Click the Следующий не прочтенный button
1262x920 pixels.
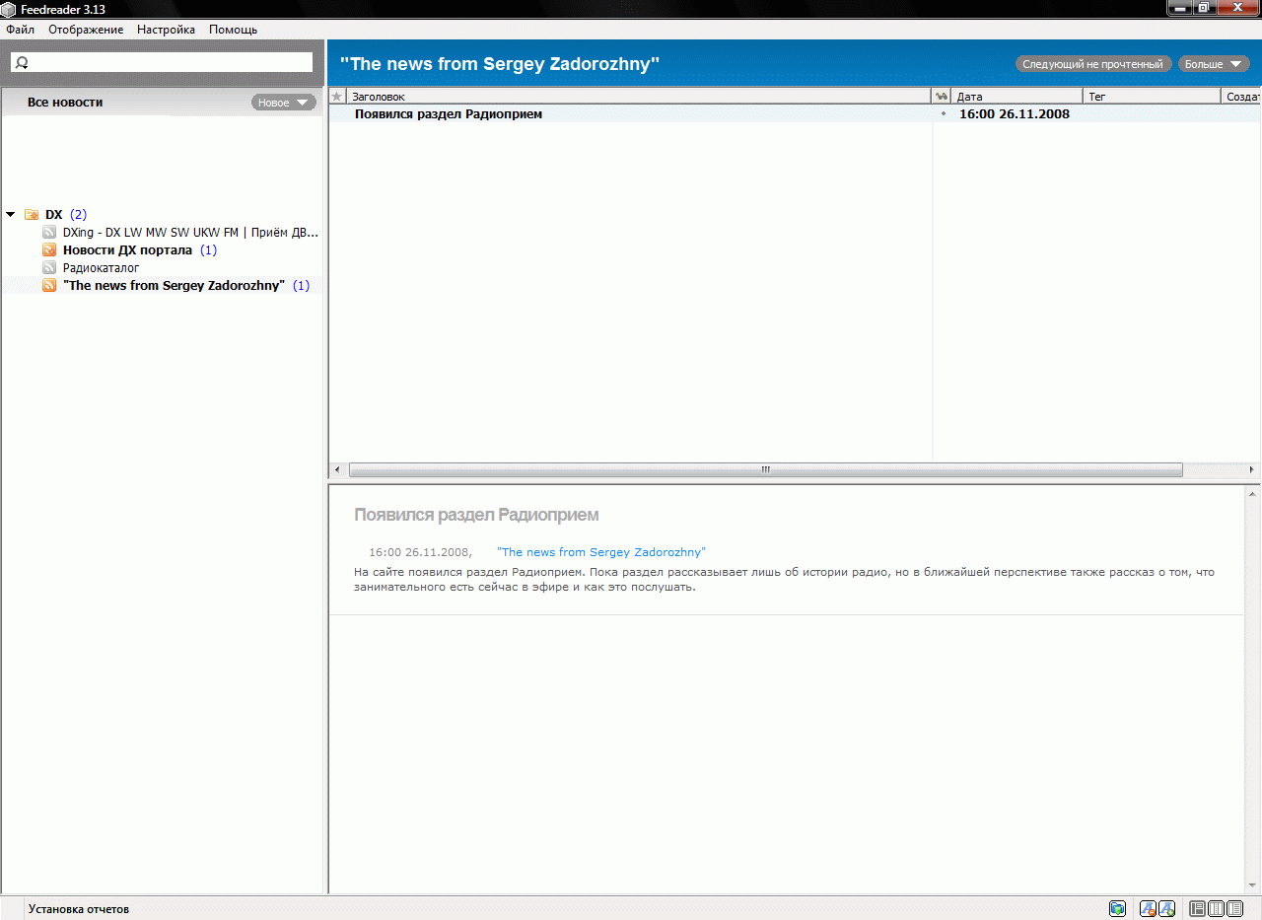coord(1093,64)
